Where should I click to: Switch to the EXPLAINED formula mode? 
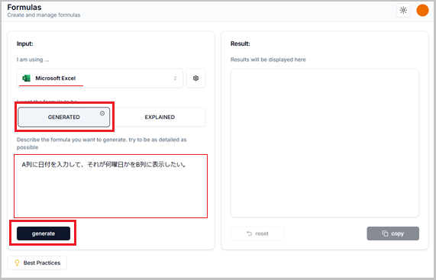(160, 117)
